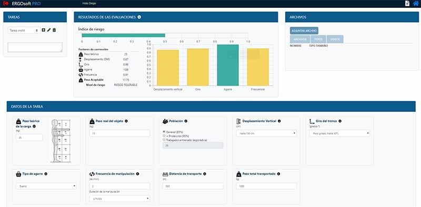421x207 pixels.
Task: Click the Adjuntar Archivo button
Action: tap(304, 30)
